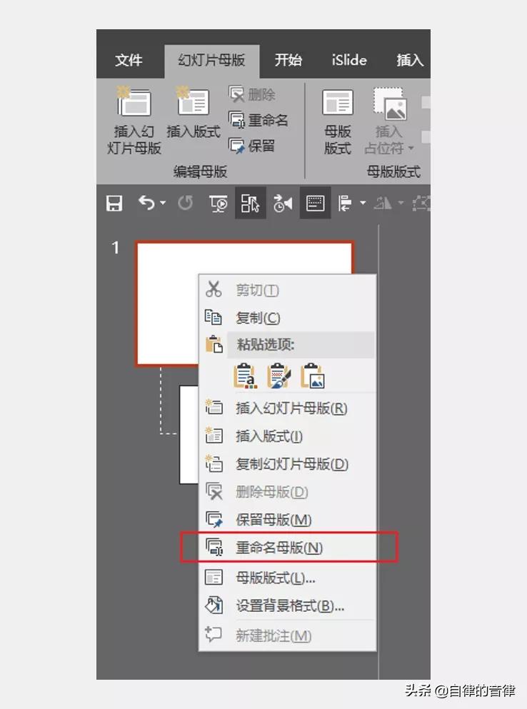The width and height of the screenshot is (527, 709).
Task: Expand the rotate objects dropdown arrow
Action: (x=401, y=203)
